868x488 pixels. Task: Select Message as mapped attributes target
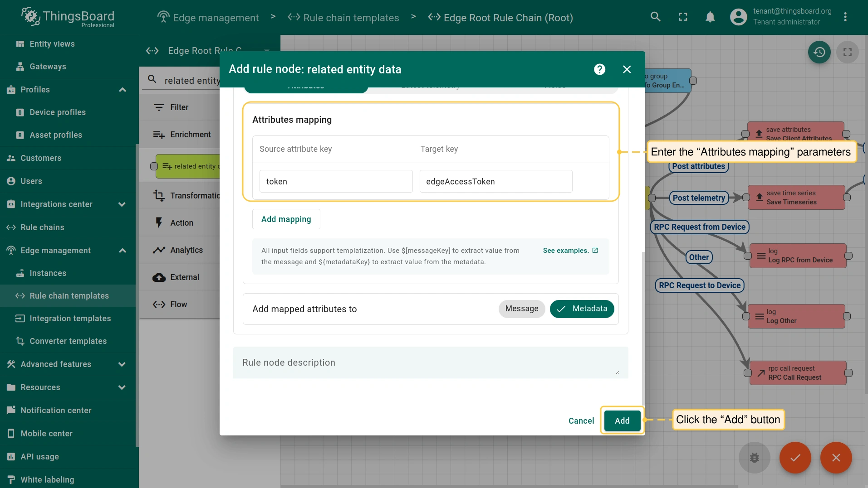pos(522,309)
